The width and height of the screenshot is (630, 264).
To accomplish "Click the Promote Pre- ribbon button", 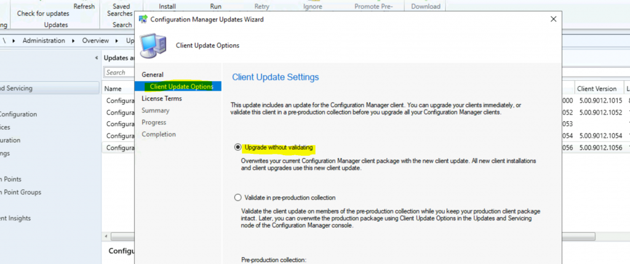I will pyautogui.click(x=375, y=6).
